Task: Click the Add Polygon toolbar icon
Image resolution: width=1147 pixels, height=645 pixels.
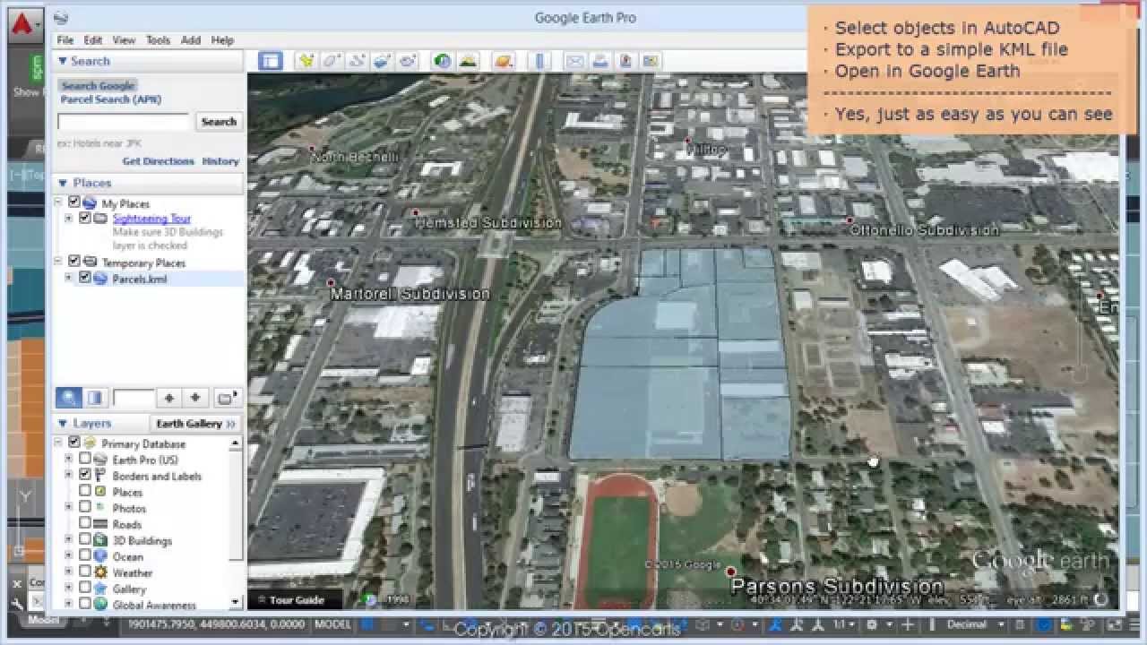Action: [x=332, y=61]
